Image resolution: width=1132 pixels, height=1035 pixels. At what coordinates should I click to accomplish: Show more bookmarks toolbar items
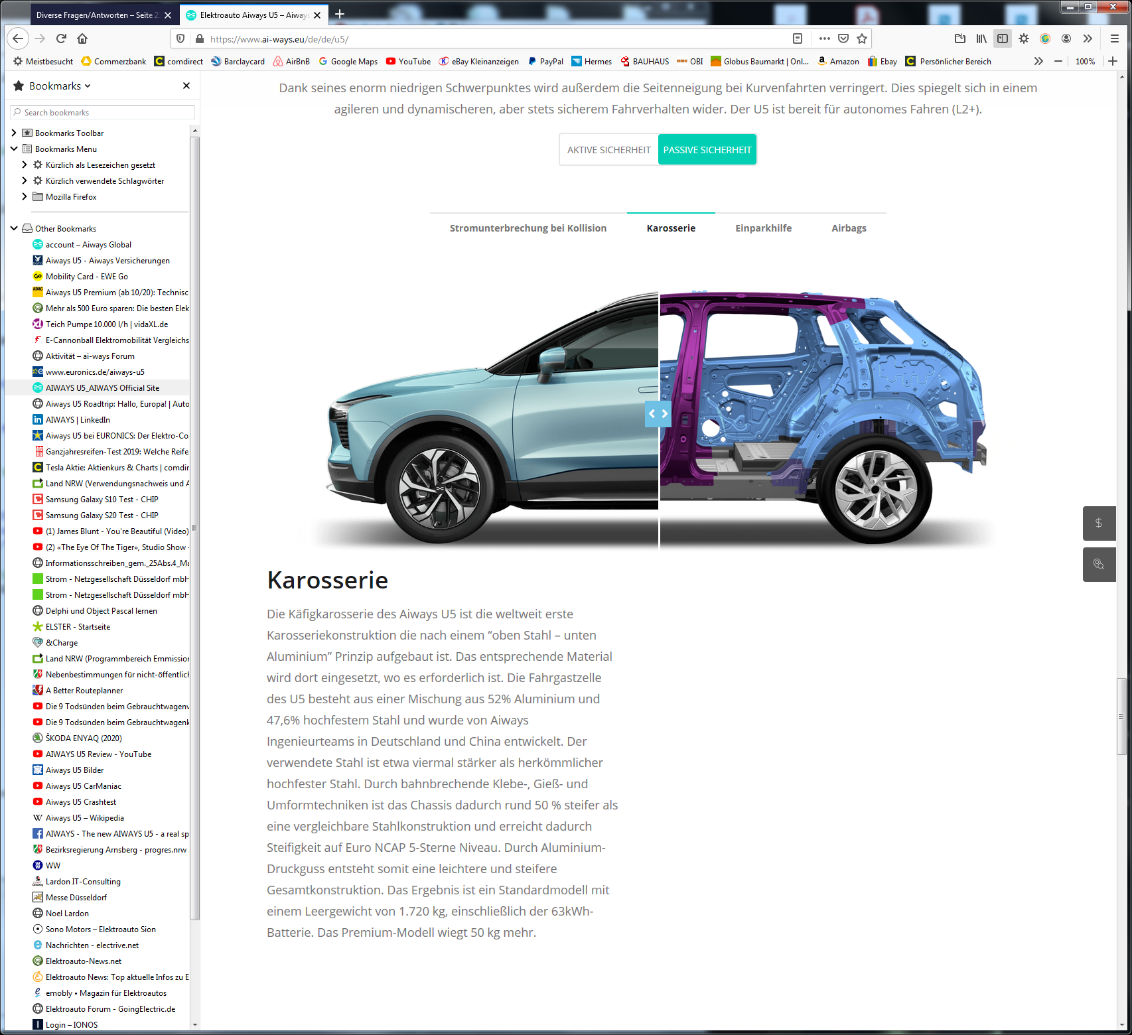pos(1038,61)
